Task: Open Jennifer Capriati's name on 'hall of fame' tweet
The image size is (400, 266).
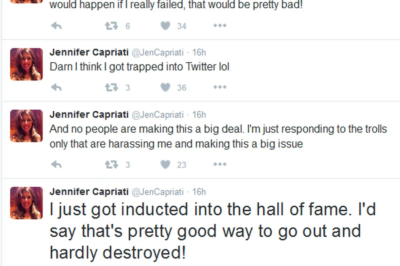Action: coord(89,192)
